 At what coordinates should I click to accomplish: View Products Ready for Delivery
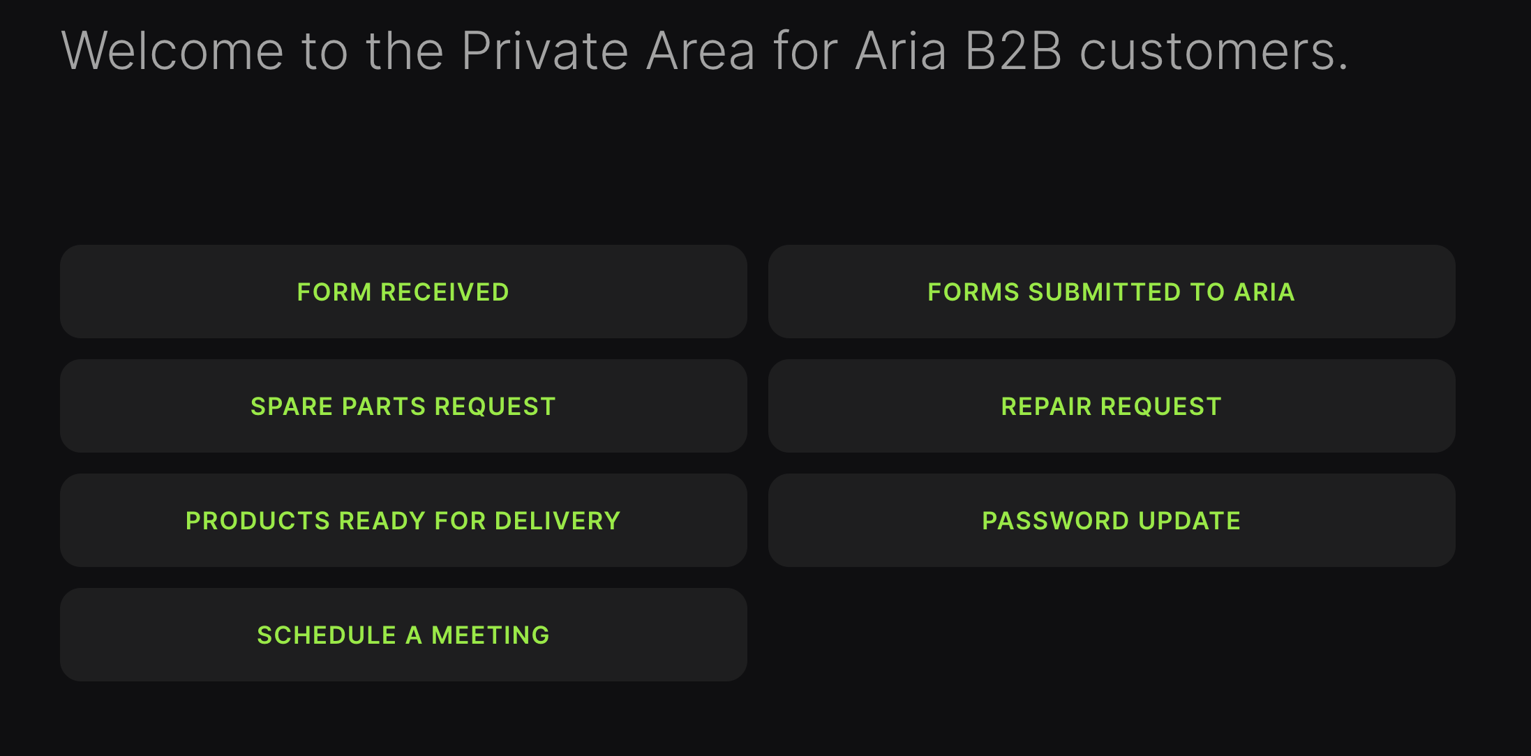tap(403, 520)
